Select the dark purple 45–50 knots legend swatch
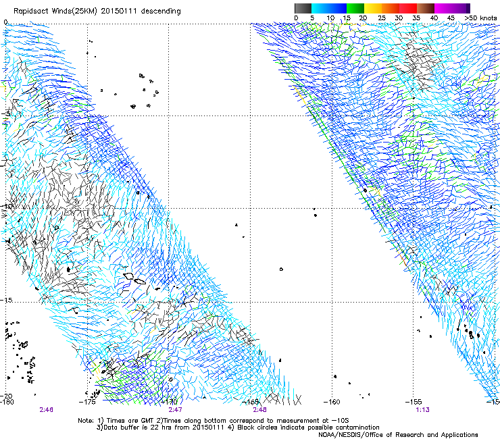 [x=461, y=8]
